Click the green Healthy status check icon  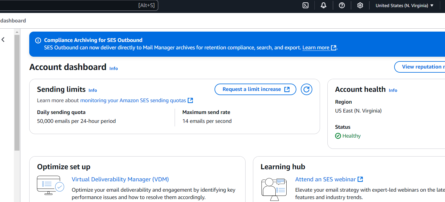click(338, 136)
